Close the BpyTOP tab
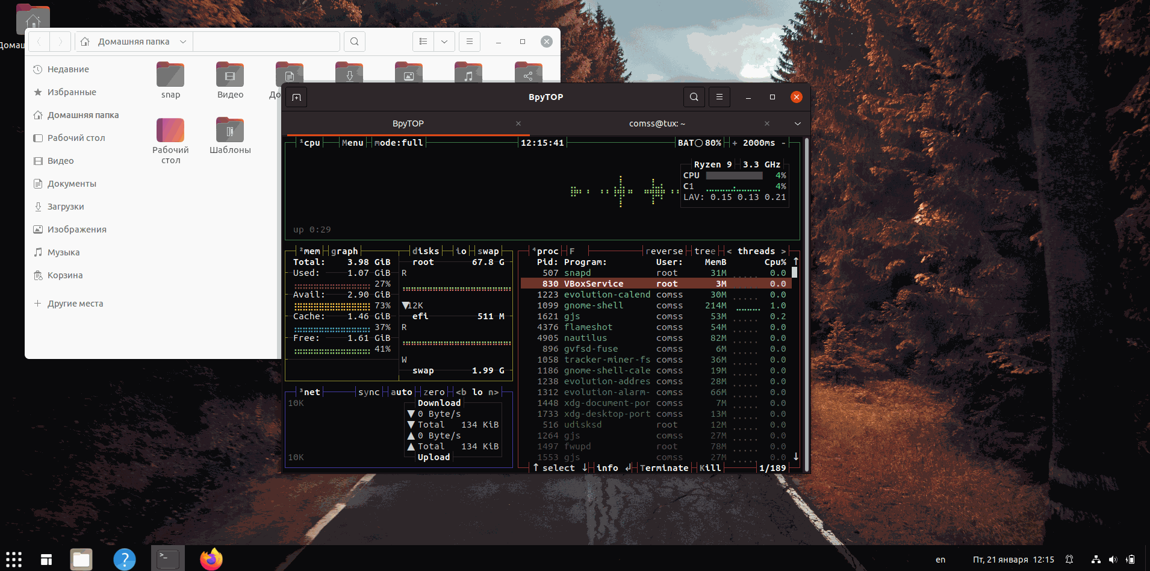The height and width of the screenshot is (571, 1150). [518, 123]
